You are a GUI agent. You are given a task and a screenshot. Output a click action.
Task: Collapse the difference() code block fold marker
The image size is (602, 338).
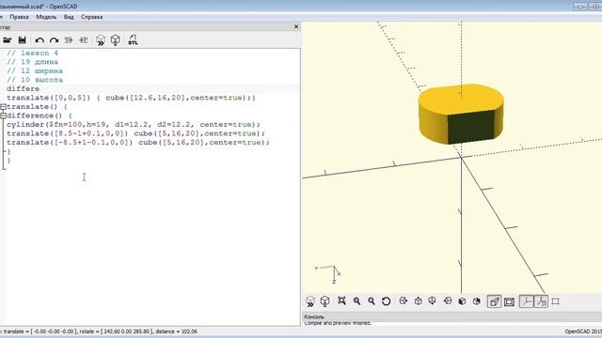tap(3, 115)
